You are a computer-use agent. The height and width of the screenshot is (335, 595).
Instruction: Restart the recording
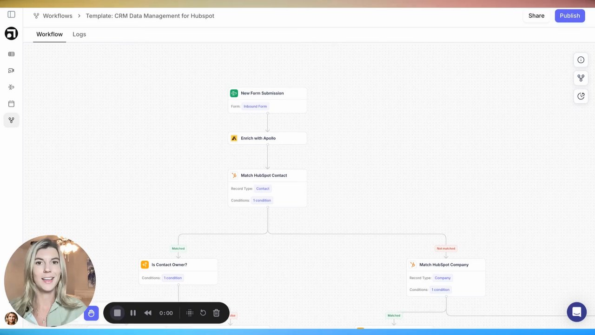203,313
